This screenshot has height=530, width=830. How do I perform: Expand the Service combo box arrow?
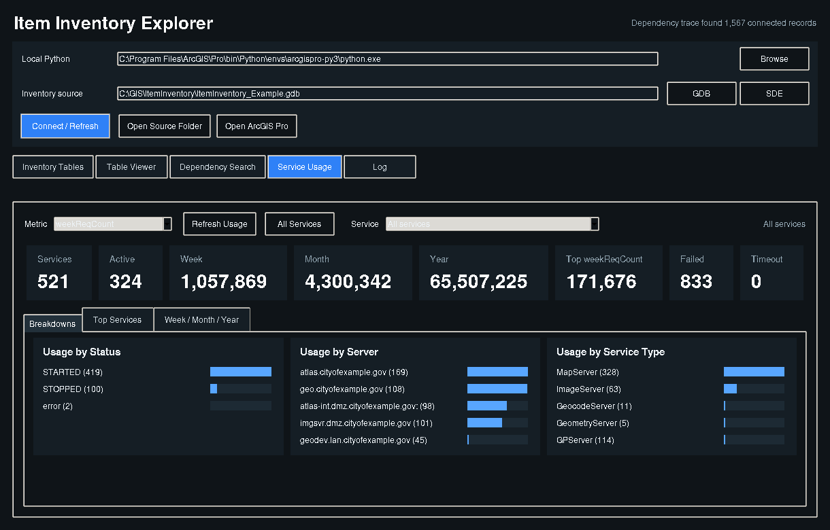595,224
